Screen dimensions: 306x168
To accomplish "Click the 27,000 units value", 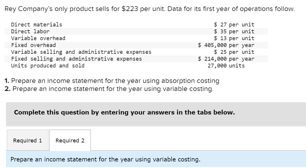I will tap(226, 65).
